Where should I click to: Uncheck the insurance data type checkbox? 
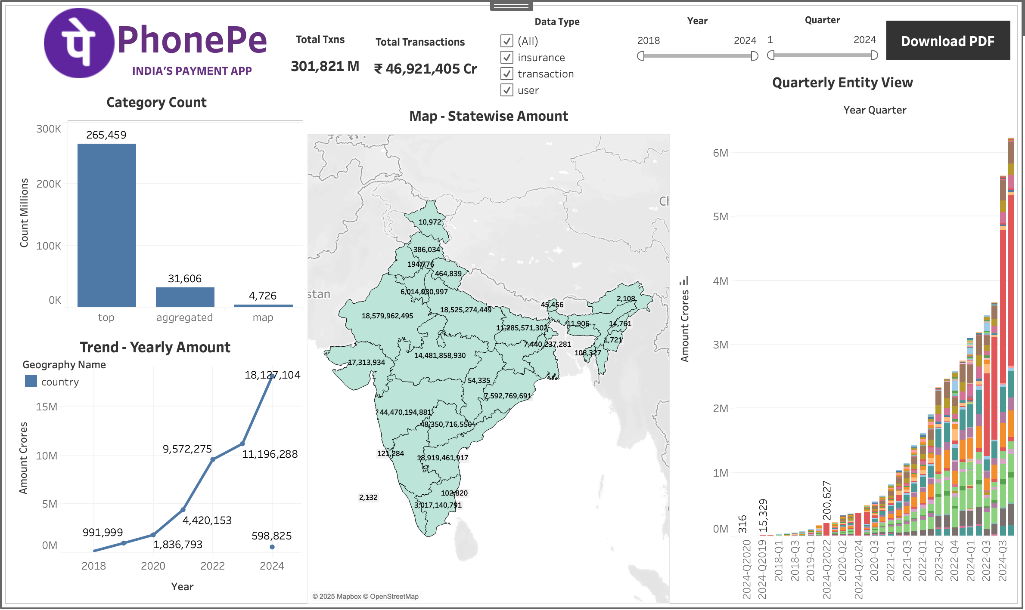click(507, 57)
